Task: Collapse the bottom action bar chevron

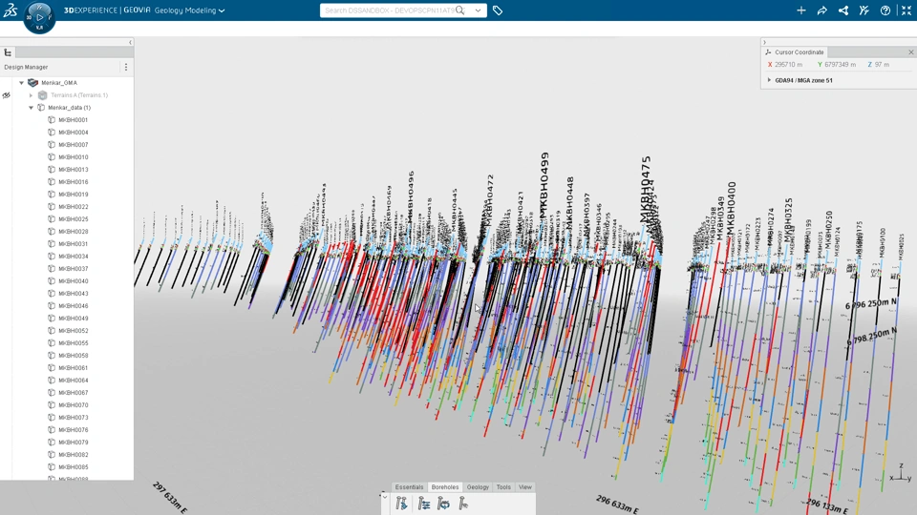Action: tap(384, 497)
